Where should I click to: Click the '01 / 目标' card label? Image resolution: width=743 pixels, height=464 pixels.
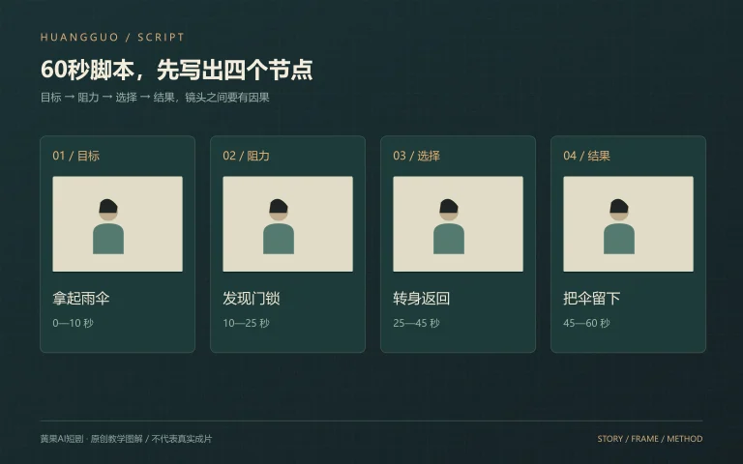pos(75,156)
